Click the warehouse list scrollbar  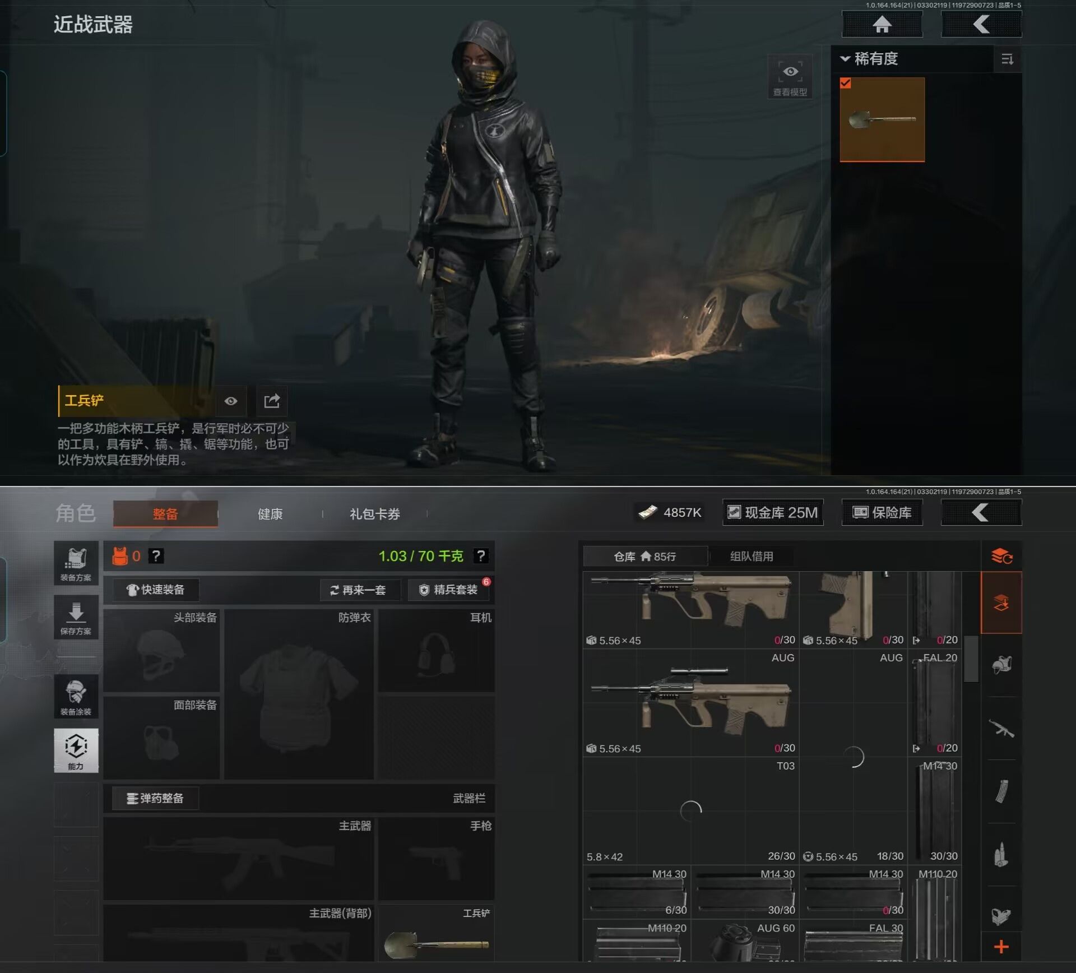coord(971,659)
